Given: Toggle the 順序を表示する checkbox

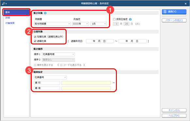Looking at the screenshot, I should pyautogui.click(x=35, y=65).
